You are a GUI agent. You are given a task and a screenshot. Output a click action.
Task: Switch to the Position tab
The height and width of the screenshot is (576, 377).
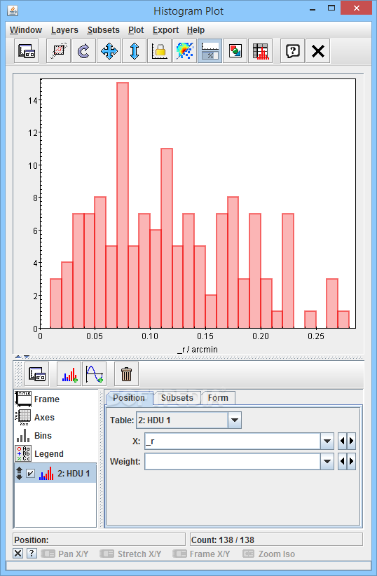pos(129,398)
